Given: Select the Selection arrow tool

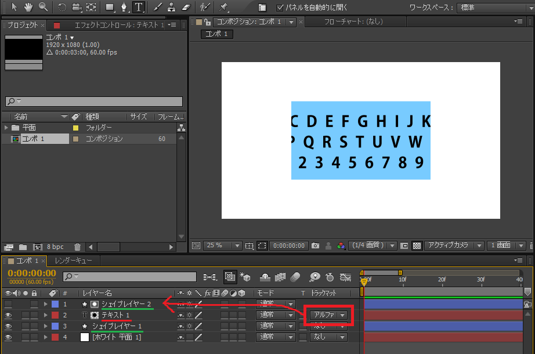Looking at the screenshot, I should pyautogui.click(x=15, y=7).
